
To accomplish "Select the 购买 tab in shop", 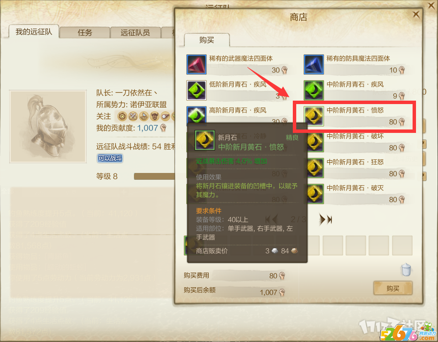I will (207, 40).
